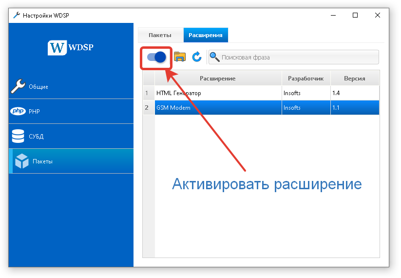
Task: Select the 'Расширения' tab
Action: coord(206,35)
